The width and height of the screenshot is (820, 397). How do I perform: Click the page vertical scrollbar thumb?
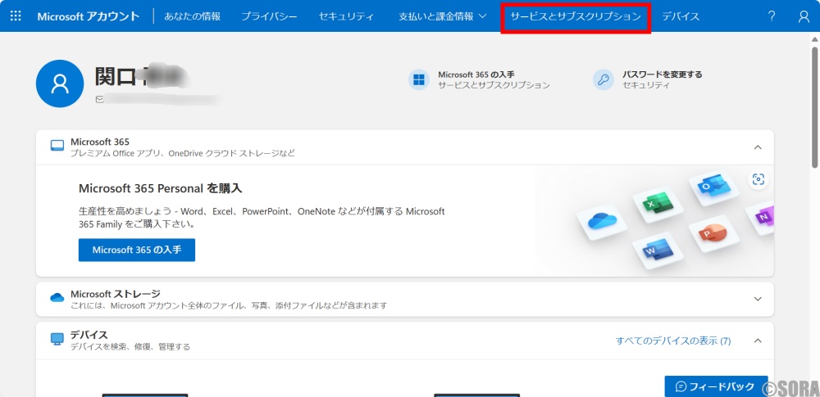point(815,107)
